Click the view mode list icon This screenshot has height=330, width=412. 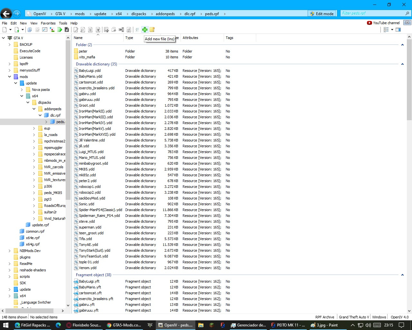[386, 30]
